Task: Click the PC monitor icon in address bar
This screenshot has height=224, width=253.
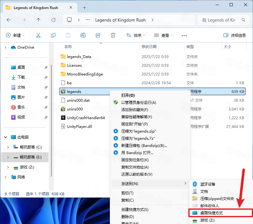Action: 69,20
